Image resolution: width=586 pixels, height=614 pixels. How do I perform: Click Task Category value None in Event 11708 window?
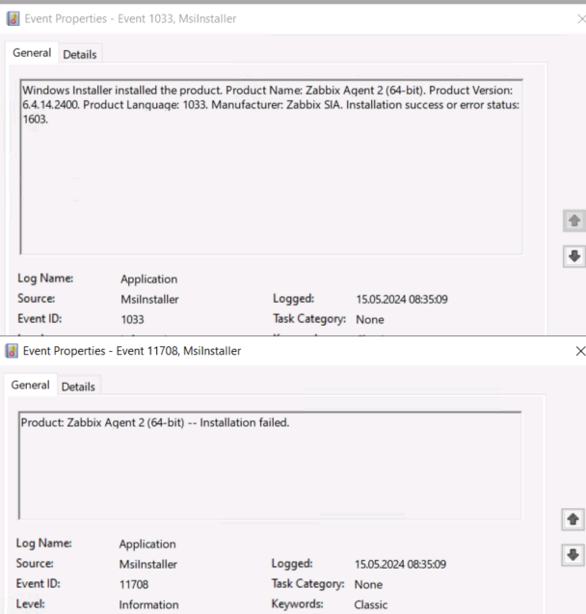(368, 585)
